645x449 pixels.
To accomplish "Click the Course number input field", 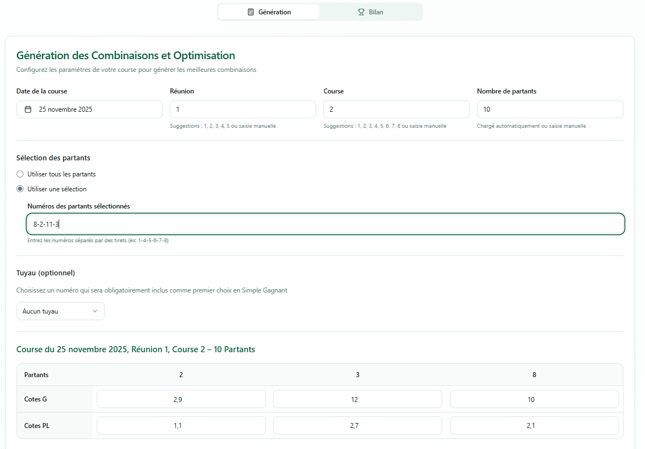I will 396,109.
